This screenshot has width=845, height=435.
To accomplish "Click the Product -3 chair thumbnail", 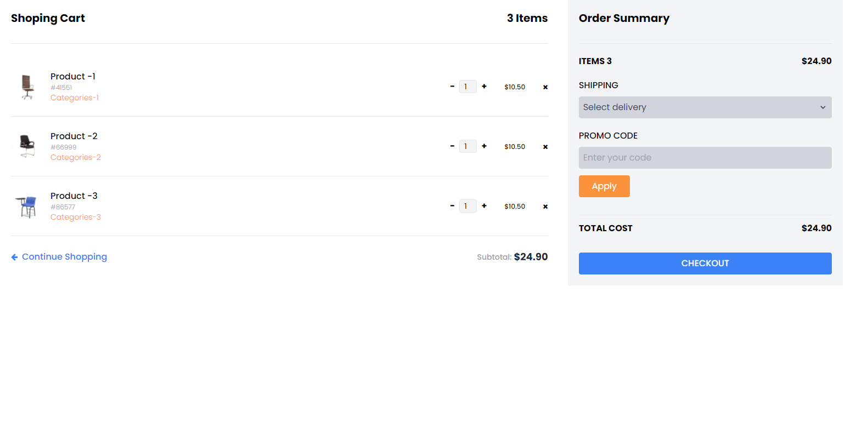I will (26, 206).
